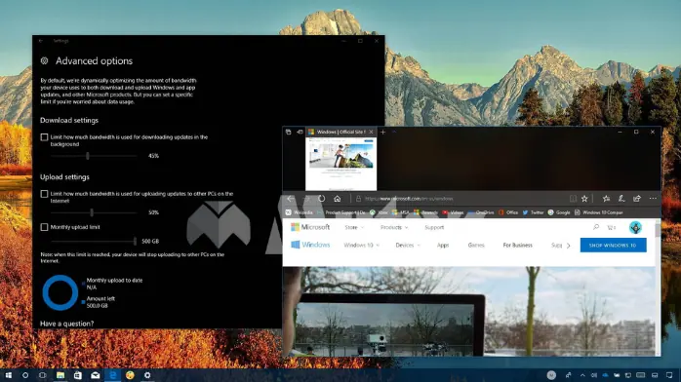Expand the Windows 10 dropdown menu
681x382 pixels.
point(361,245)
